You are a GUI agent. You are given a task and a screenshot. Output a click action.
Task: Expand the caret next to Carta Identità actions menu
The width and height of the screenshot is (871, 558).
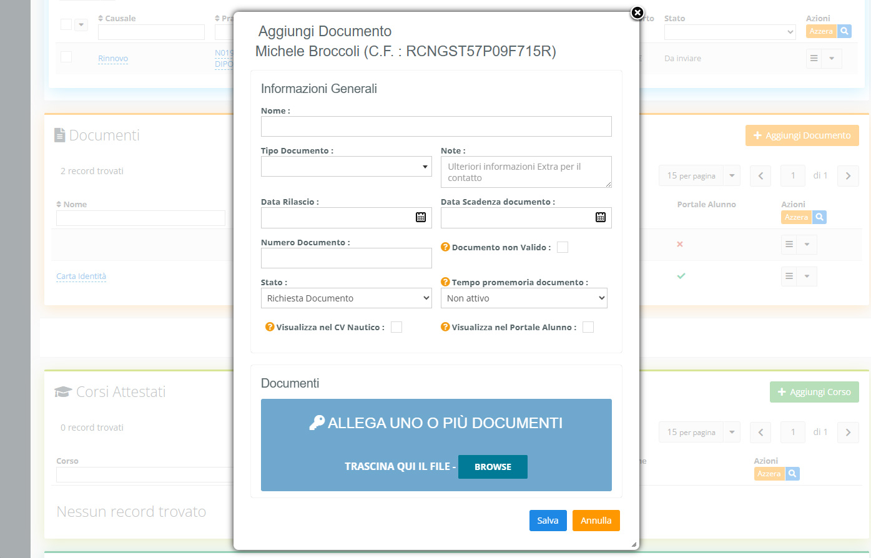click(807, 276)
